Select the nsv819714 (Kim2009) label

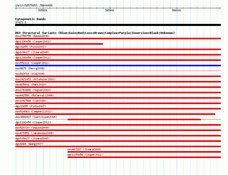(30, 74)
